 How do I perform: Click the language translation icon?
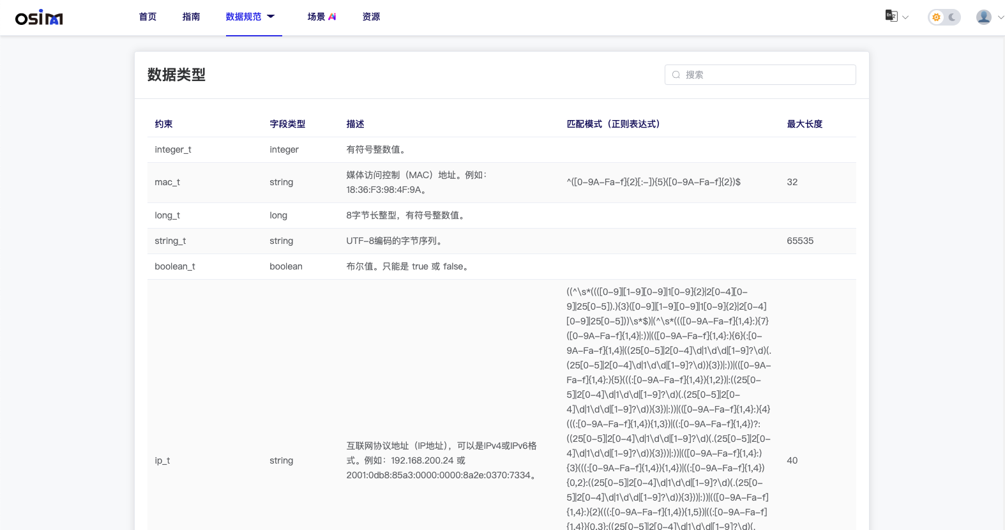coord(891,16)
